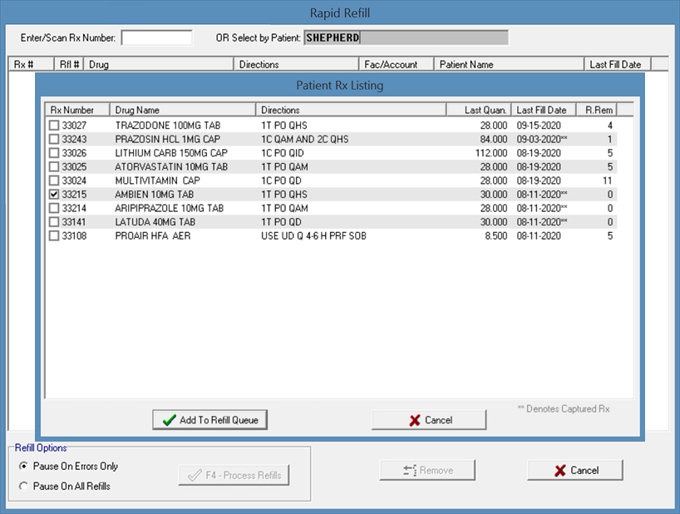Screen dimensions: 680x514
Task: Click the Directions header in Patient Rx Listing
Action: coord(349,110)
